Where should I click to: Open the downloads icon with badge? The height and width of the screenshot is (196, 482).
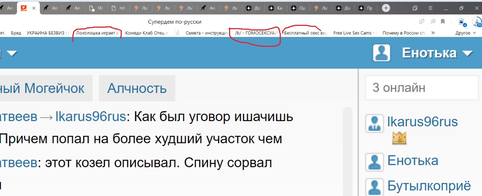point(477,22)
